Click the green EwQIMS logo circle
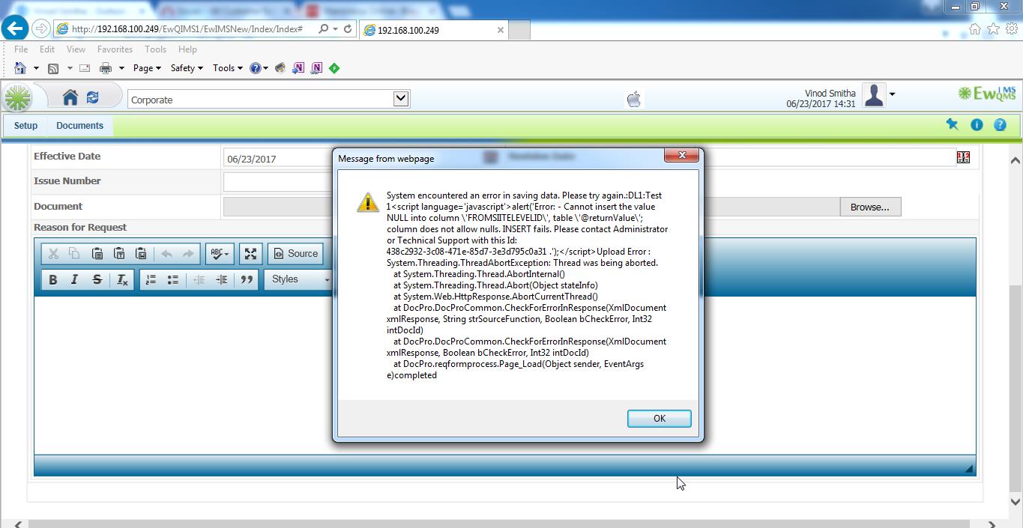The height and width of the screenshot is (528, 1023). 17,98
